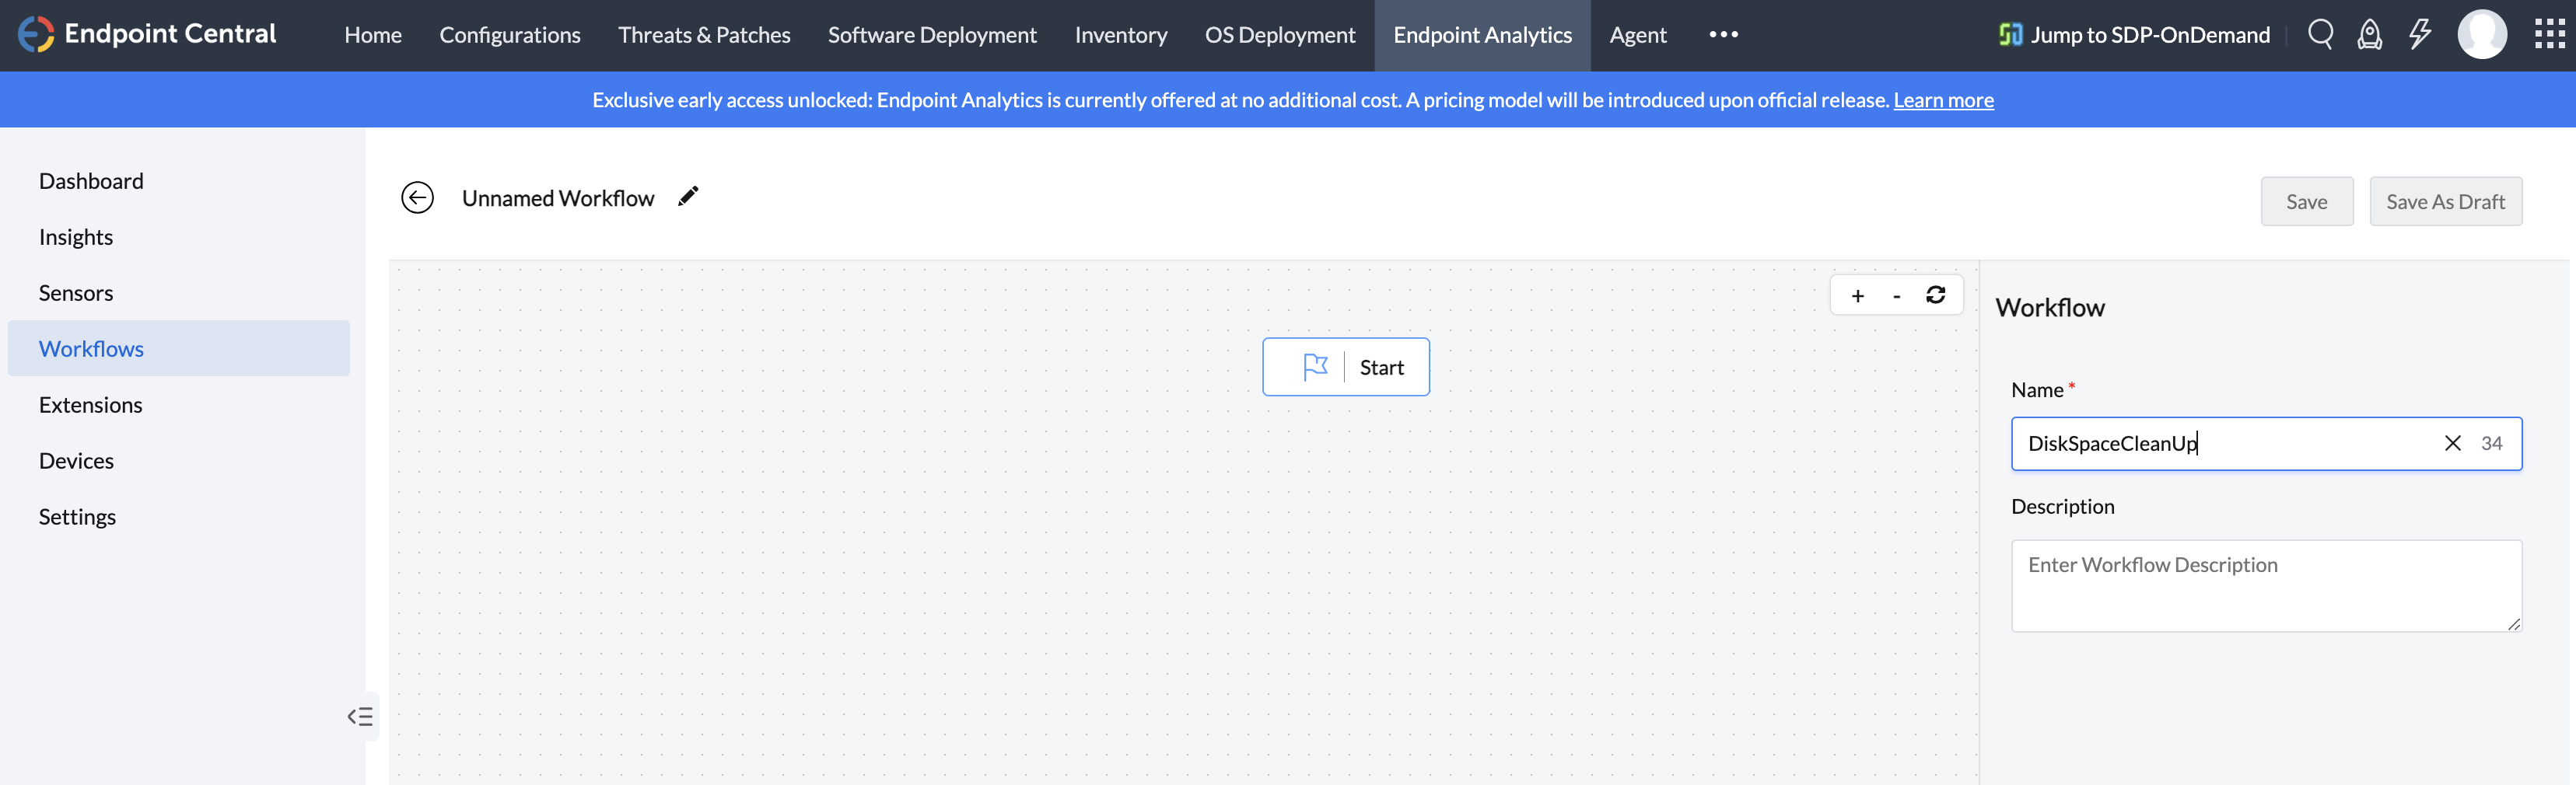This screenshot has width=2576, height=785.
Task: Go to Threats & Patches tab
Action: click(704, 35)
